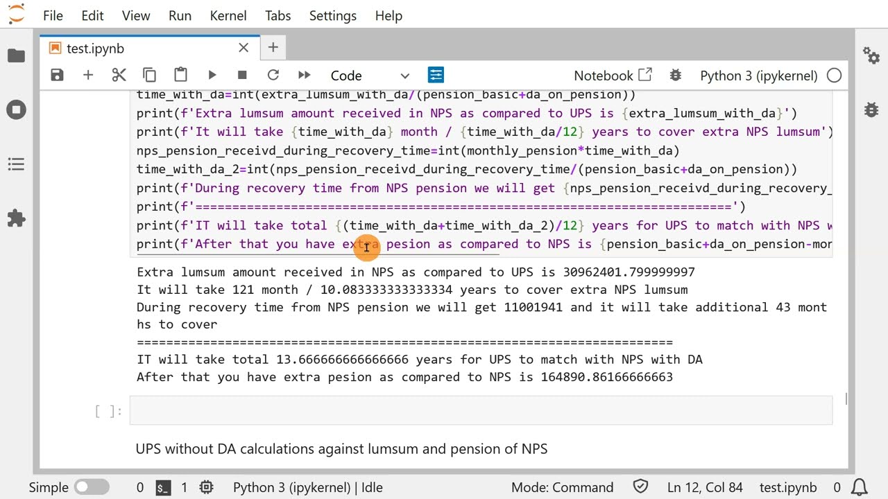
Task: Open the Table of Contents sidebar
Action: click(16, 164)
